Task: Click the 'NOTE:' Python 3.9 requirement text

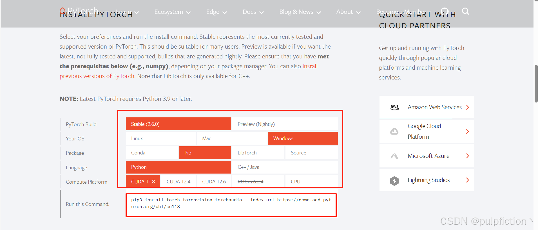Action: point(126,99)
